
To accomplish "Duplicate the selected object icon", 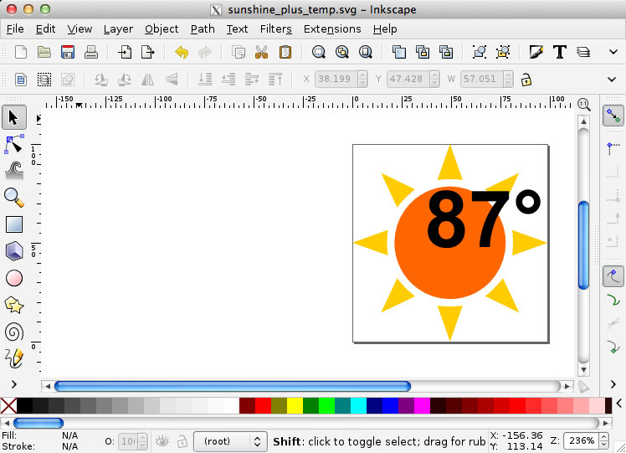I will (x=399, y=52).
